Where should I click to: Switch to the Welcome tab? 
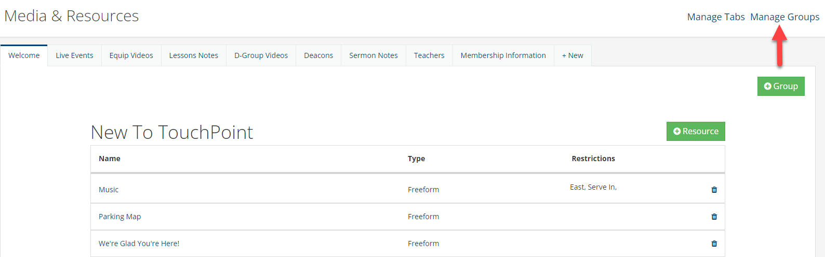point(24,55)
